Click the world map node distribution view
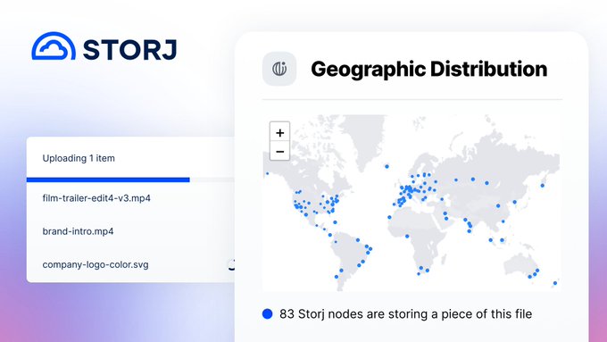Screen dimensions: 607x342 (x=412, y=203)
